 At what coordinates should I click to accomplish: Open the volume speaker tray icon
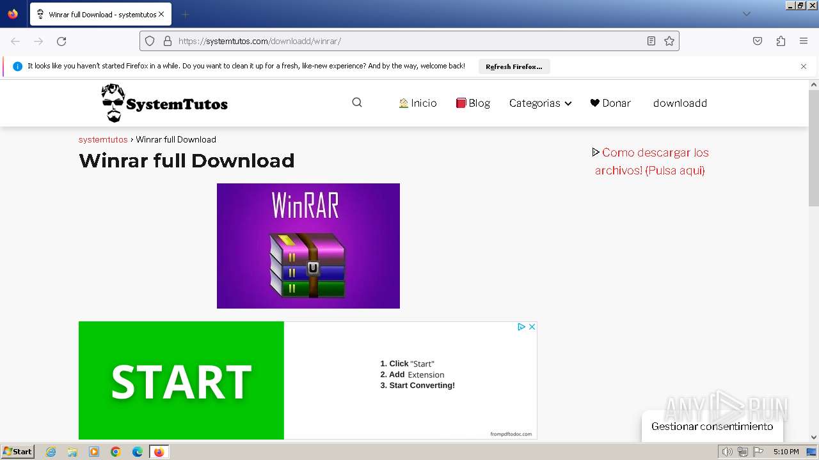727,452
